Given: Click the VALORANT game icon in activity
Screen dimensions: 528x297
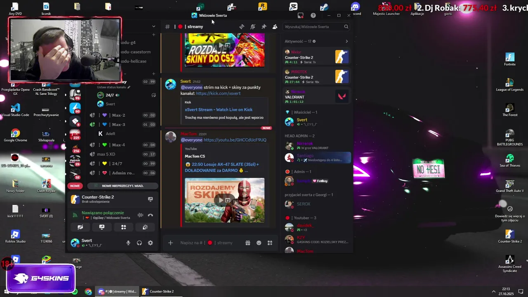Looking at the screenshot, I should [x=342, y=96].
